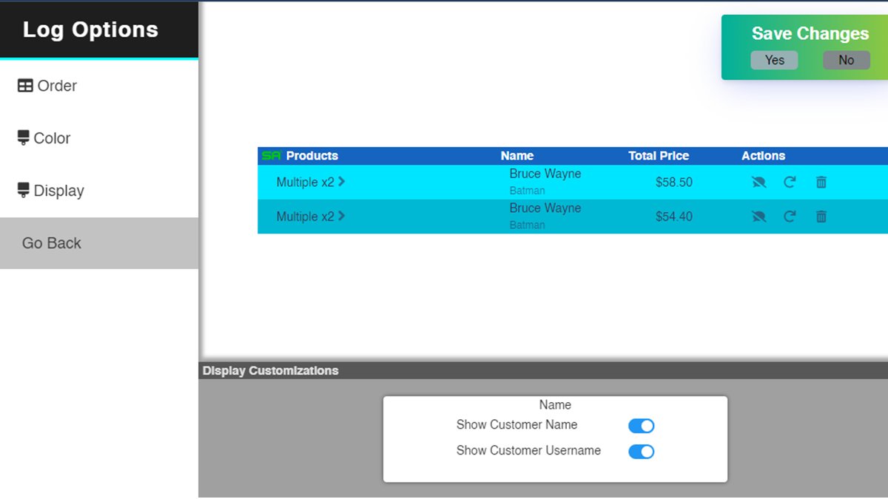The width and height of the screenshot is (888, 499).
Task: Click the $58.50 total price
Action: tap(674, 182)
